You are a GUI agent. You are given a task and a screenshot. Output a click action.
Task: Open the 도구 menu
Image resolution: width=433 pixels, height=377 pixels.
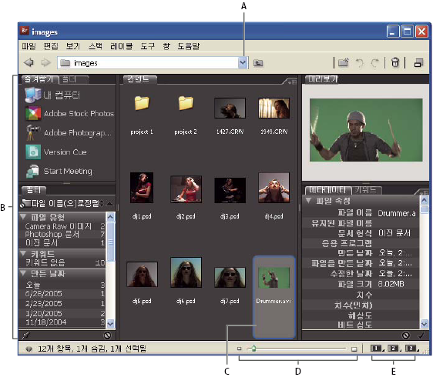tap(147, 46)
